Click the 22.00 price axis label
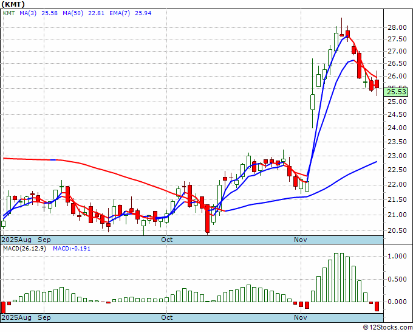The image size is (413, 332). [397, 185]
